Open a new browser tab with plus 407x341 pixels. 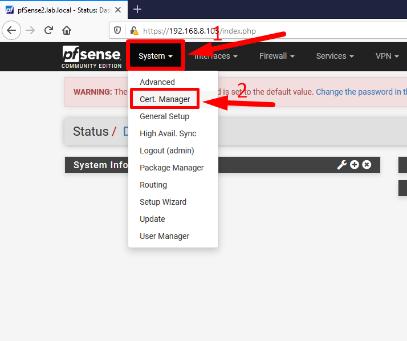(137, 9)
